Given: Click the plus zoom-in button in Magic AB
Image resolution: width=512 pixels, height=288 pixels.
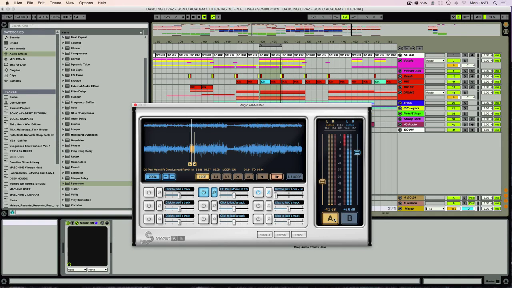Looking at the screenshot, I should (166, 177).
